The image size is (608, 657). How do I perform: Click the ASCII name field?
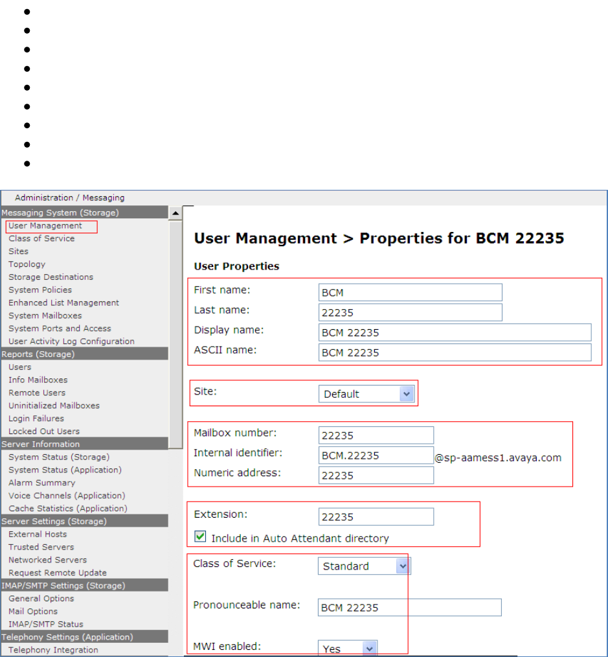tap(455, 353)
